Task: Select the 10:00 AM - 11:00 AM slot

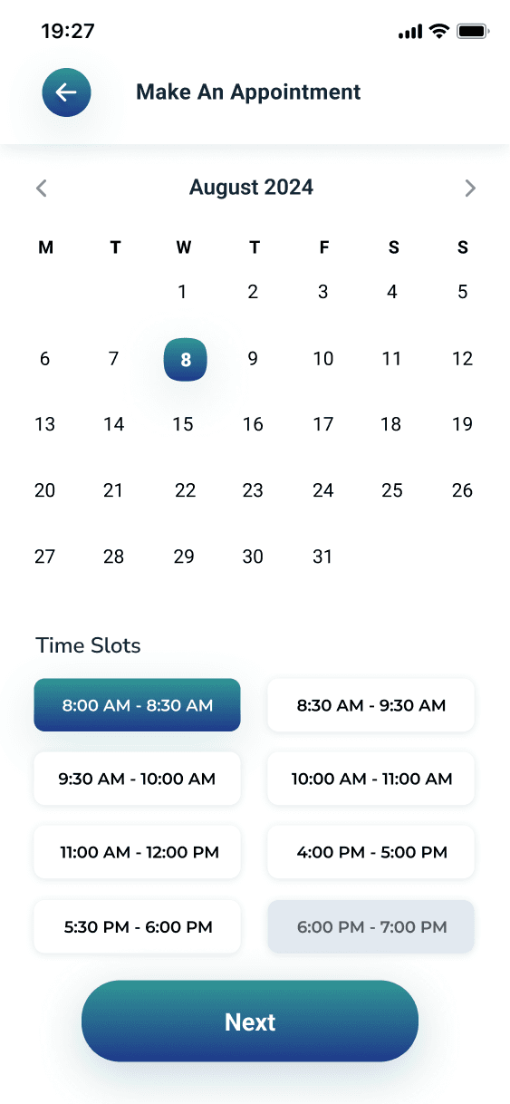Action: coord(371,779)
